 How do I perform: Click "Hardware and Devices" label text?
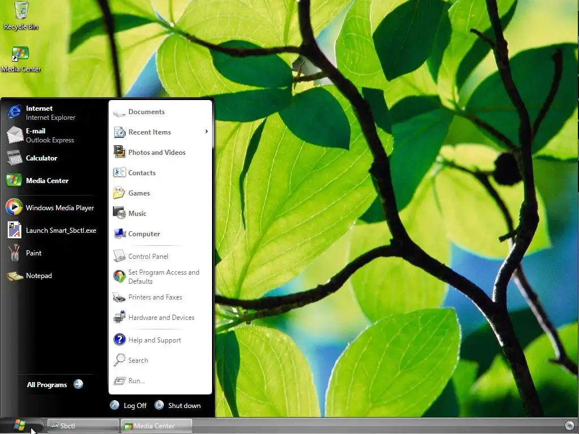coord(161,318)
